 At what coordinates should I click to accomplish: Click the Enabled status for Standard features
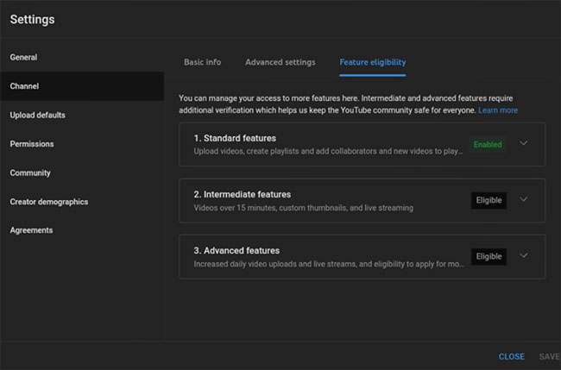point(488,144)
